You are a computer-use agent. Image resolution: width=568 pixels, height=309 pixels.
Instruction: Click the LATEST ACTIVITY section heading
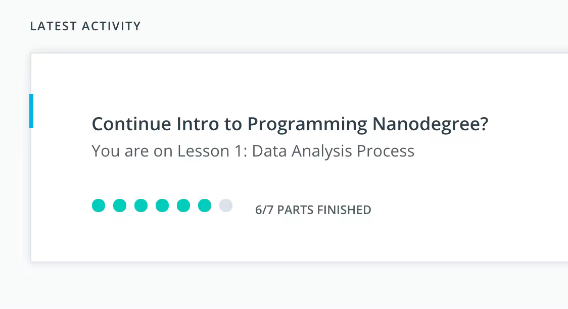pos(85,26)
